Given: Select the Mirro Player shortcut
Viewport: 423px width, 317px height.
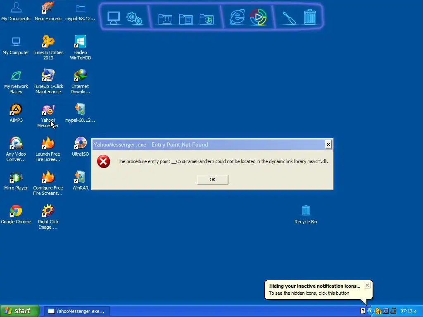Looking at the screenshot, I should pos(16,181).
